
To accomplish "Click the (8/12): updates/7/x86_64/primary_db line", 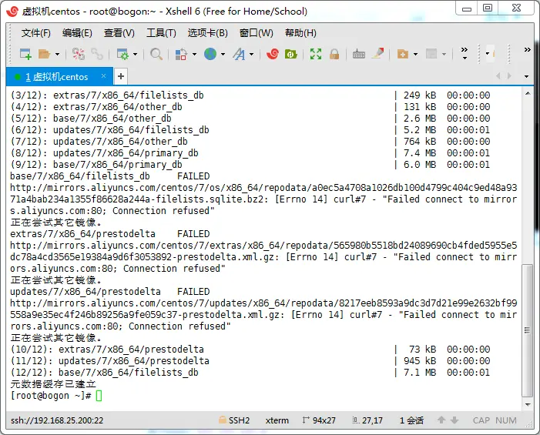I will pyautogui.click(x=250, y=153).
